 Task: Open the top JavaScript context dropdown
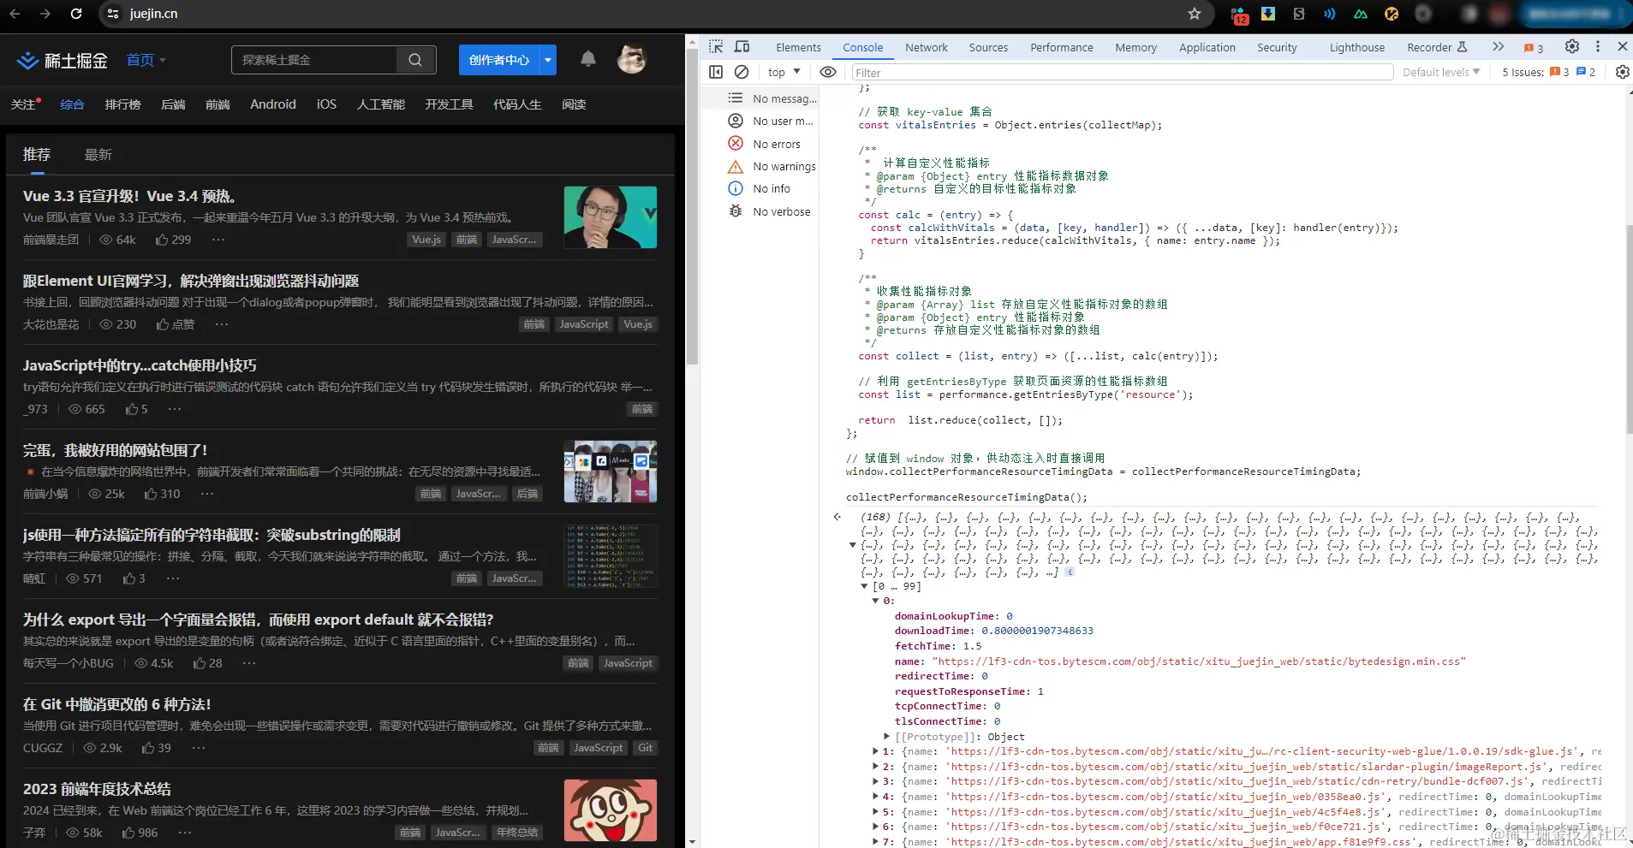coord(784,72)
